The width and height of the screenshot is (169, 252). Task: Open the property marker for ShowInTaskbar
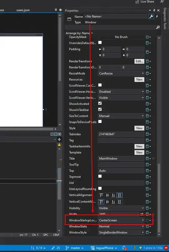(148, 110)
